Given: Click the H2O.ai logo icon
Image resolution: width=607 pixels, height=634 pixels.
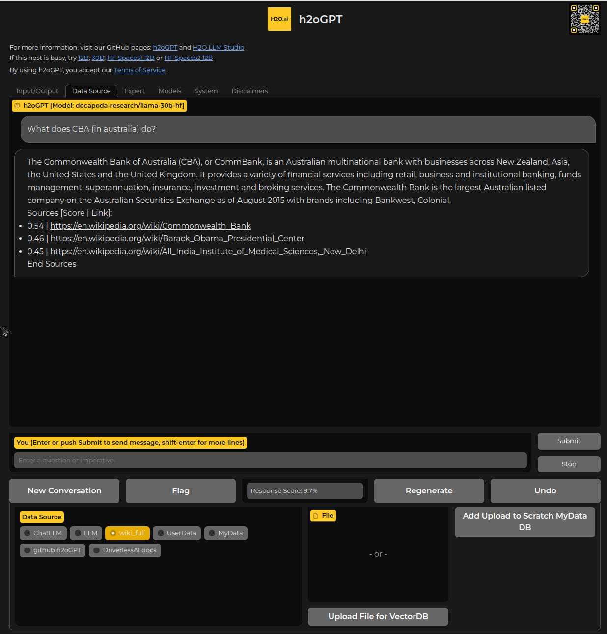Looking at the screenshot, I should coord(279,19).
